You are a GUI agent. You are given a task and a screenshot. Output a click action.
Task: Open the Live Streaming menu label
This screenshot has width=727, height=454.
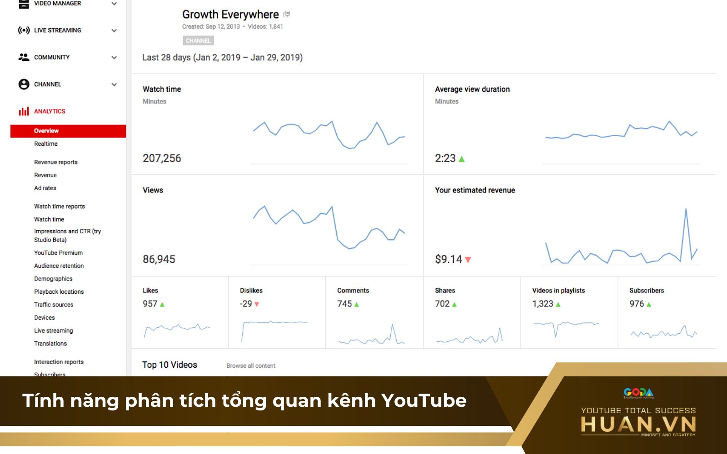click(58, 30)
